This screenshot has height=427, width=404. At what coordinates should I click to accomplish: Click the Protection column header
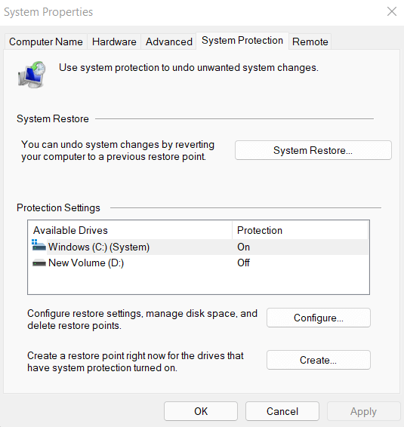pos(300,230)
